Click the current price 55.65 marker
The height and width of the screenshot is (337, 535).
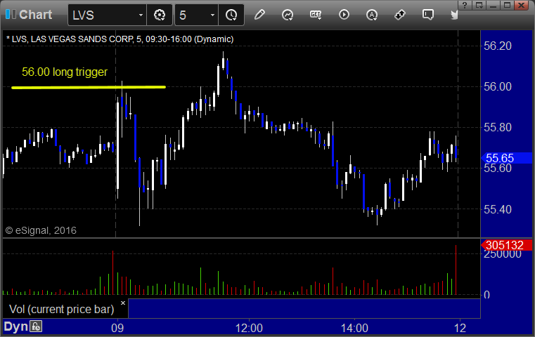click(506, 158)
